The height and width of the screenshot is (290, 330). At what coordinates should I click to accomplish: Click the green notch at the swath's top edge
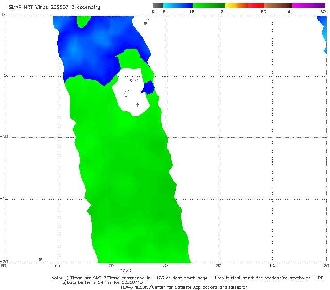[x=83, y=21]
